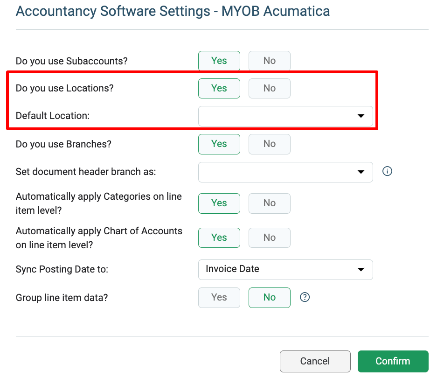The height and width of the screenshot is (378, 444).
Task: Expand the Set document header branch dropdown
Action: coord(285,172)
